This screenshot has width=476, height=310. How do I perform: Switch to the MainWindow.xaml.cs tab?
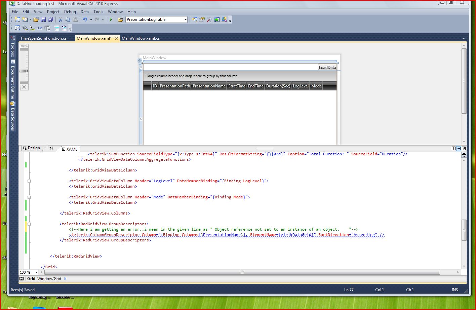(x=141, y=38)
